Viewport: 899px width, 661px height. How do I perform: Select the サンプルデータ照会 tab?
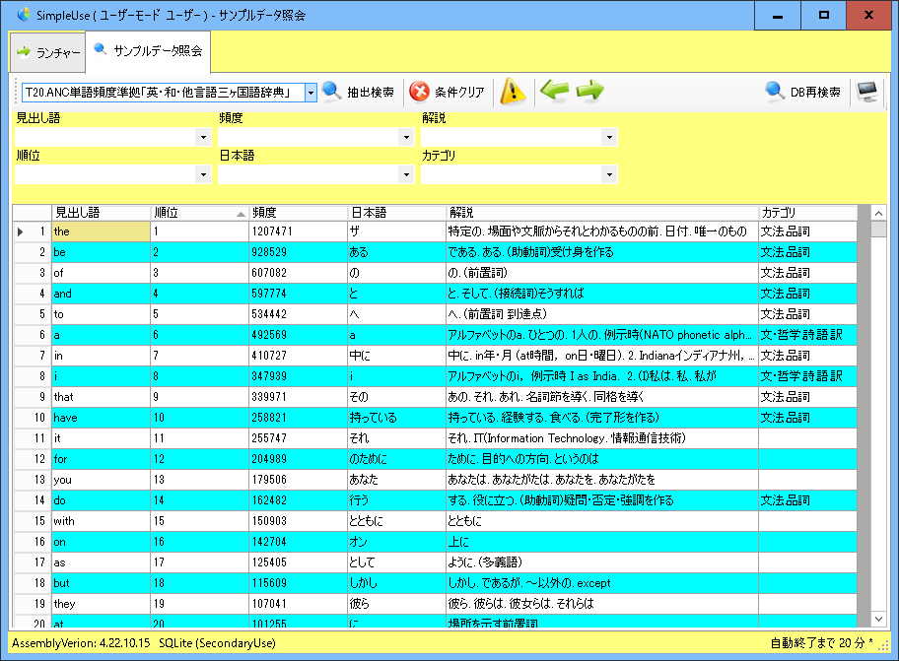click(x=149, y=51)
